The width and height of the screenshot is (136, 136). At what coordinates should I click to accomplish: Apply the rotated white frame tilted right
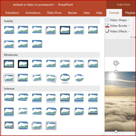pos(51,78)
